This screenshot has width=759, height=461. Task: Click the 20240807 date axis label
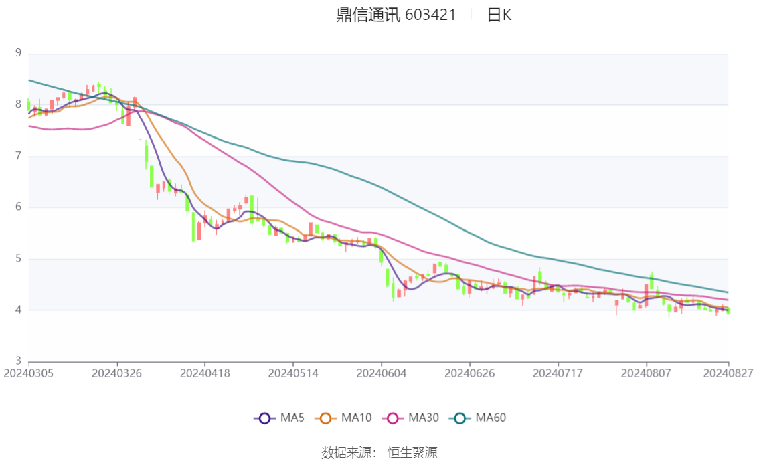coord(646,373)
